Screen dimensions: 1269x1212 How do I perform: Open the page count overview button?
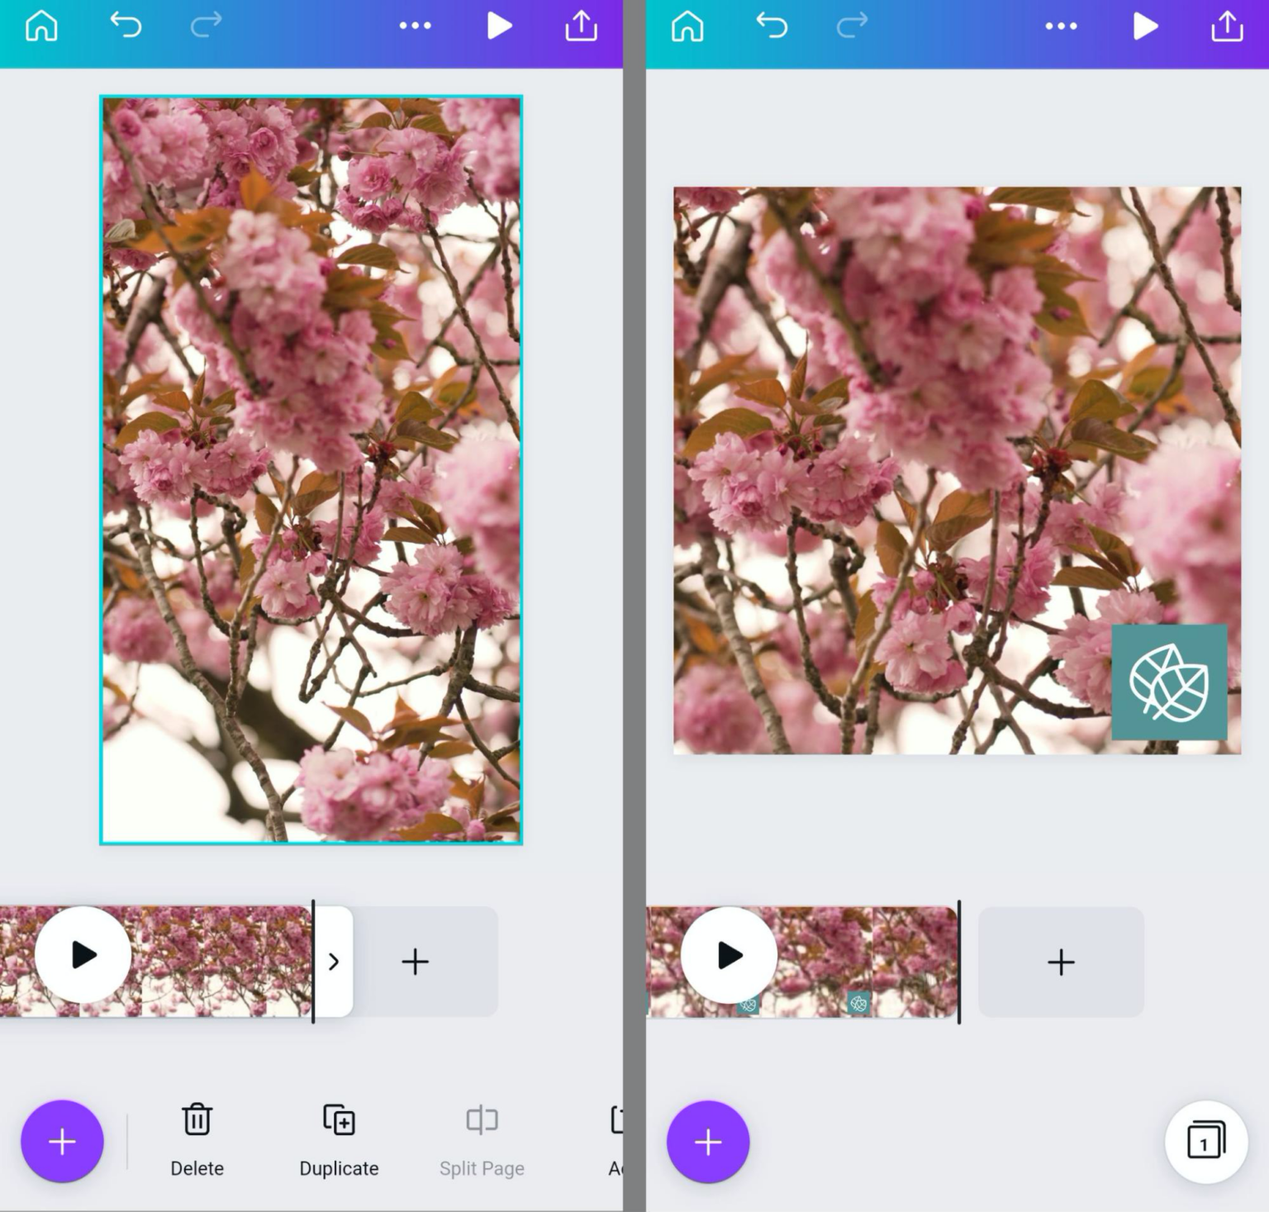click(x=1205, y=1142)
